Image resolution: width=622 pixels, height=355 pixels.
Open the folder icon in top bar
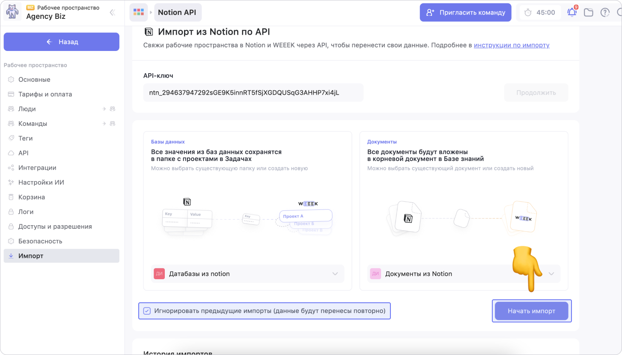[589, 12]
